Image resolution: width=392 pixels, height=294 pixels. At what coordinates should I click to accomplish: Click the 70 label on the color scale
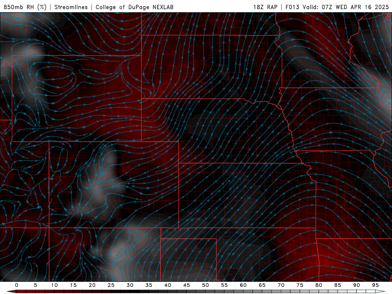[281, 285]
